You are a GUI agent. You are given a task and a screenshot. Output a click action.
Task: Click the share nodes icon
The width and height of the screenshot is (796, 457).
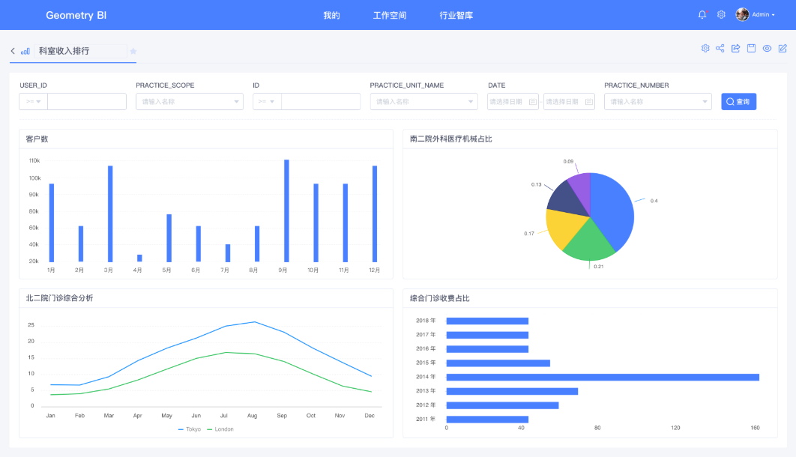tap(720, 48)
